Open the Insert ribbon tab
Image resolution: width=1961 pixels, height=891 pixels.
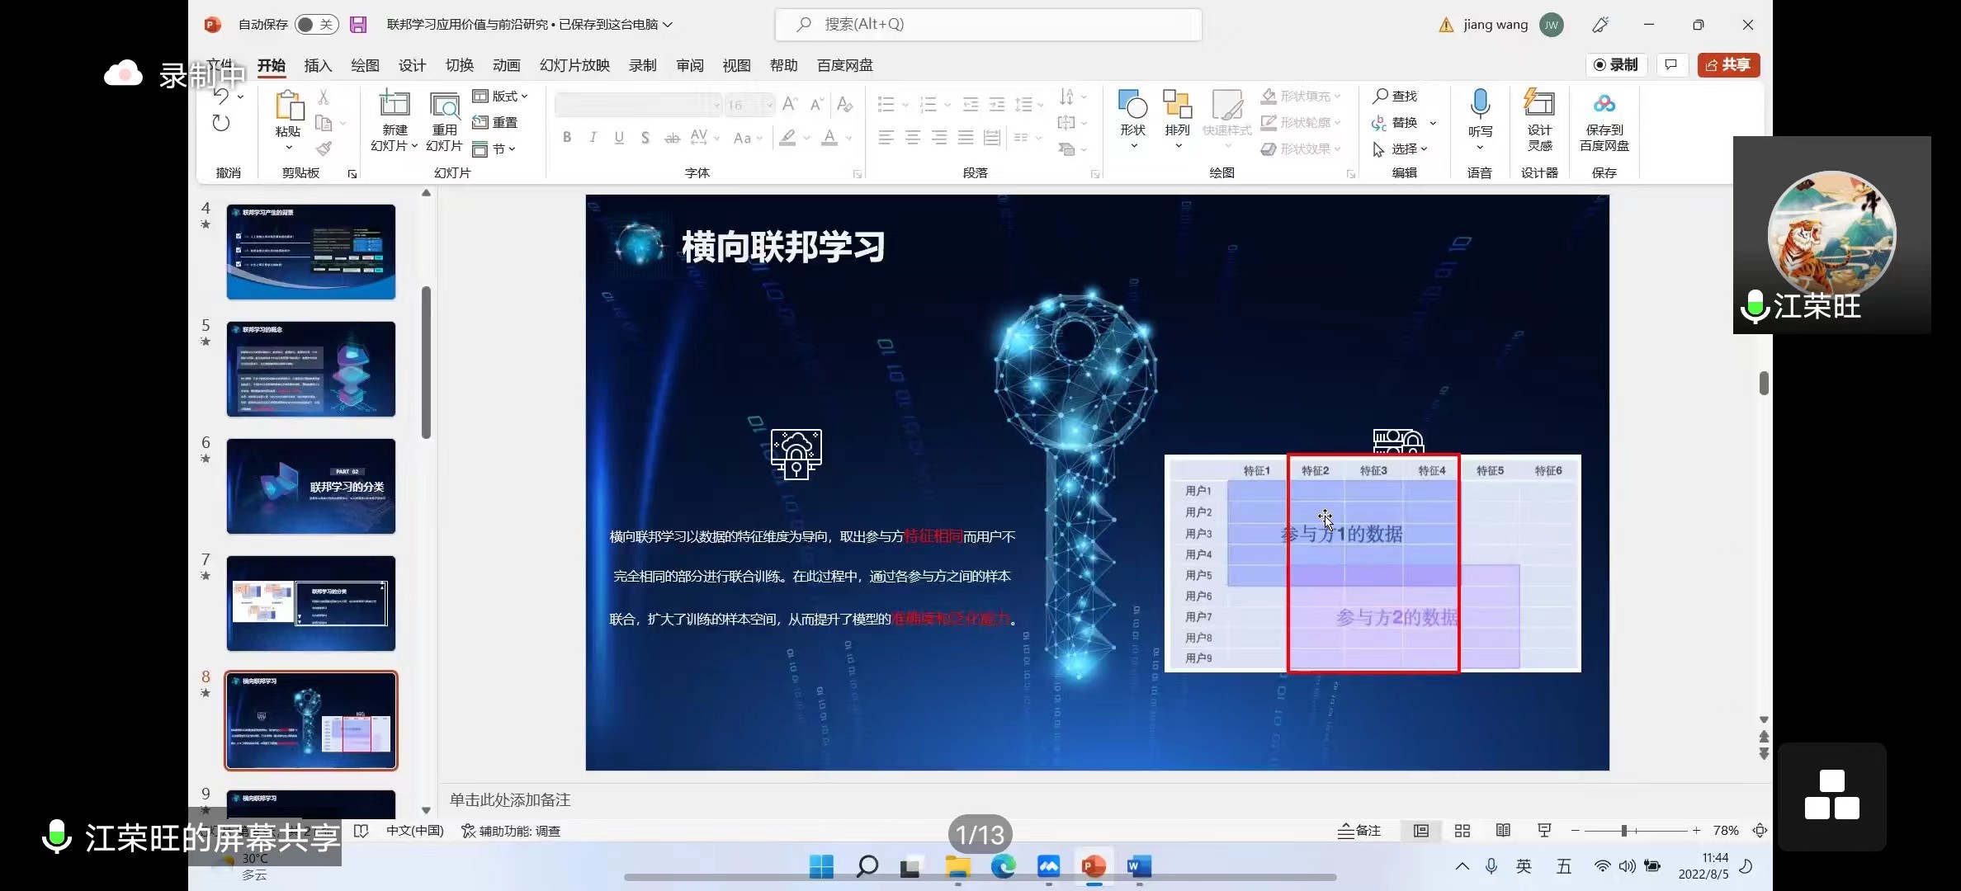click(x=318, y=65)
